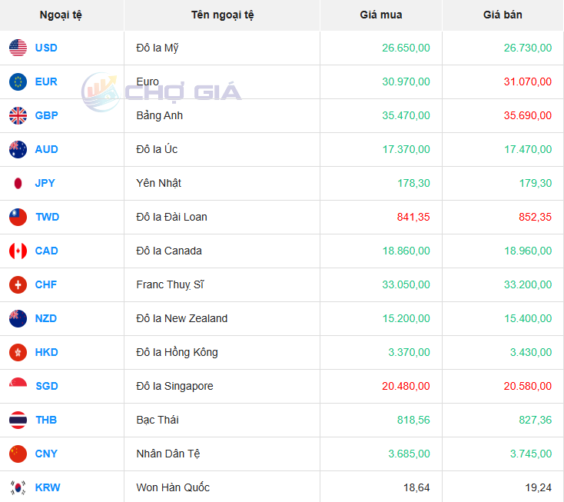Image resolution: width=564 pixels, height=502 pixels.
Task: Open the USD currency link
Action: [x=46, y=48]
